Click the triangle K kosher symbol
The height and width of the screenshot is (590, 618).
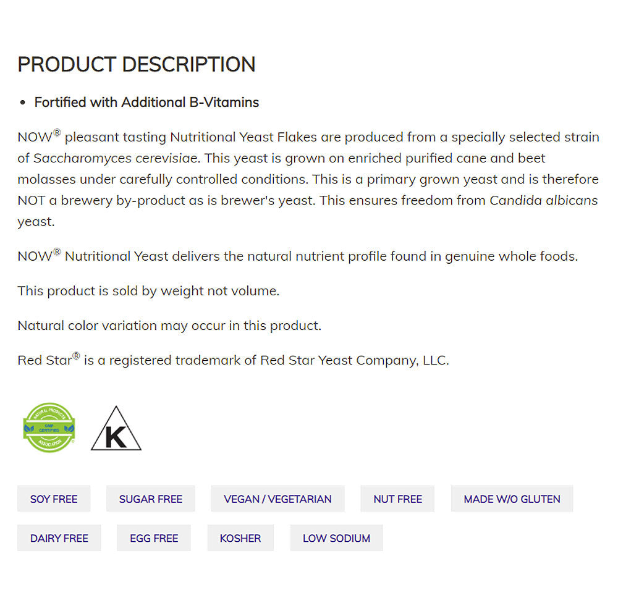tap(116, 429)
